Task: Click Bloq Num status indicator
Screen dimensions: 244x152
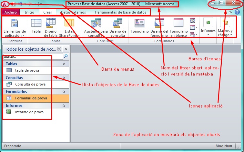Action: [x=224, y=146]
